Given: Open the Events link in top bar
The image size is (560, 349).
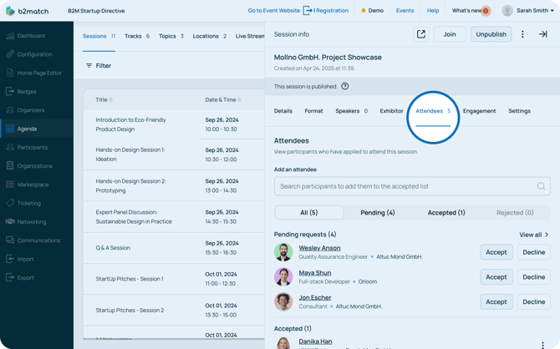Looking at the screenshot, I should click(x=405, y=11).
